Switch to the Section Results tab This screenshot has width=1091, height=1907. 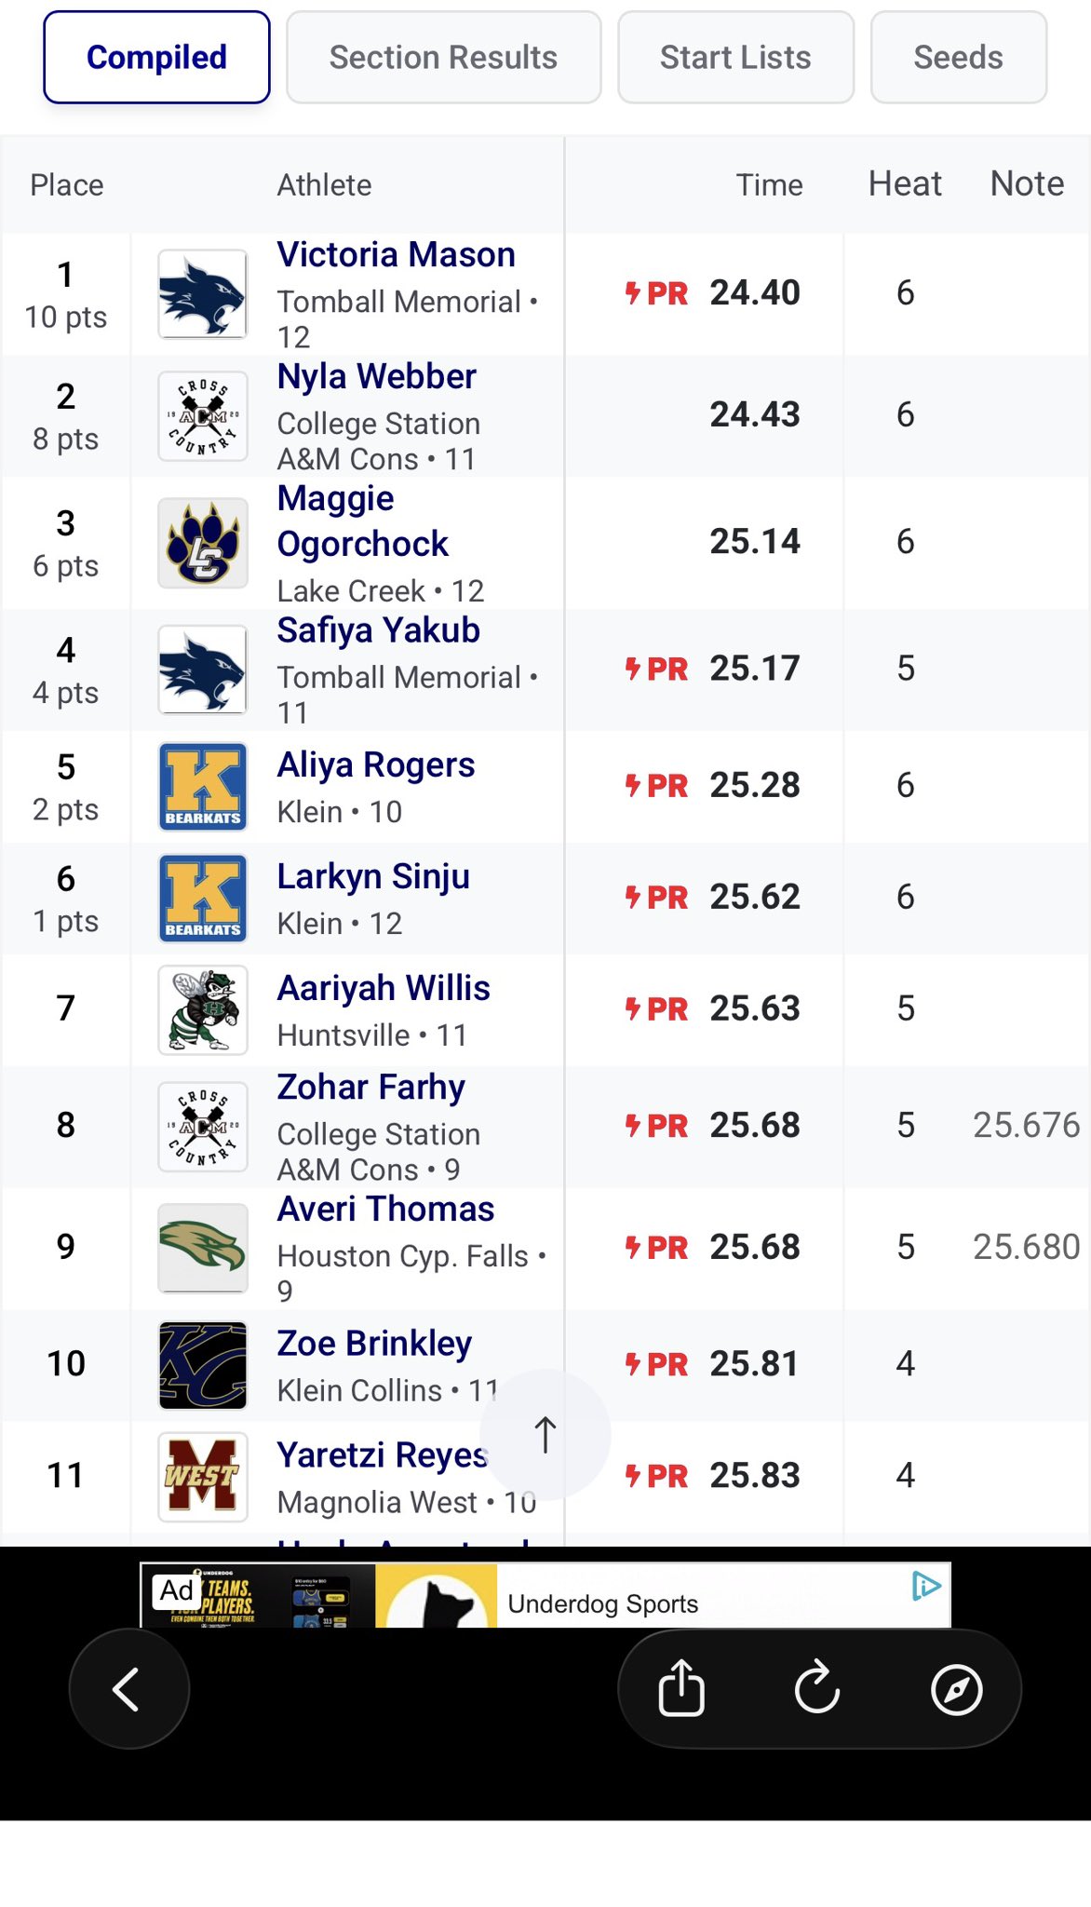point(443,58)
